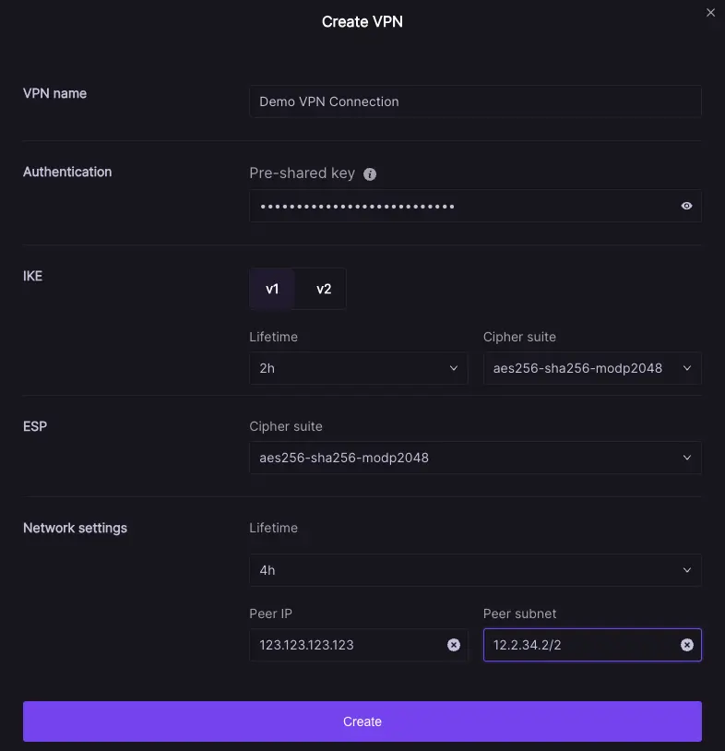Focus the VPN name input field
The image size is (725, 751).
pyautogui.click(x=475, y=101)
